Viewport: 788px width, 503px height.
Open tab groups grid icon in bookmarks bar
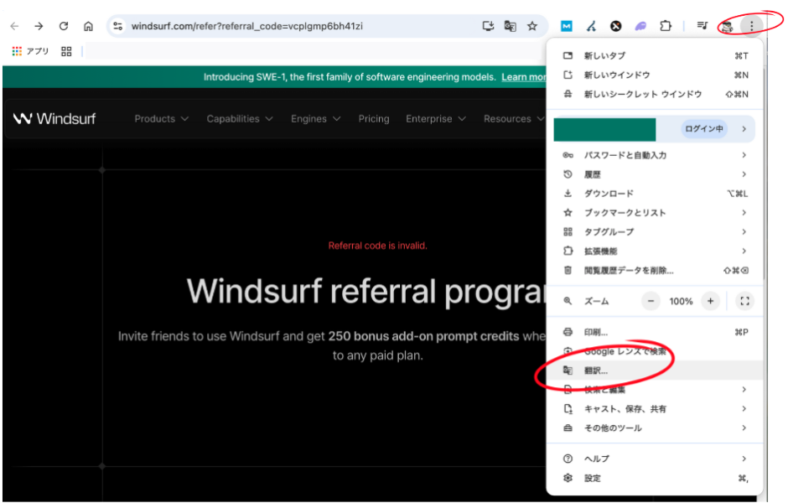pyautogui.click(x=66, y=51)
